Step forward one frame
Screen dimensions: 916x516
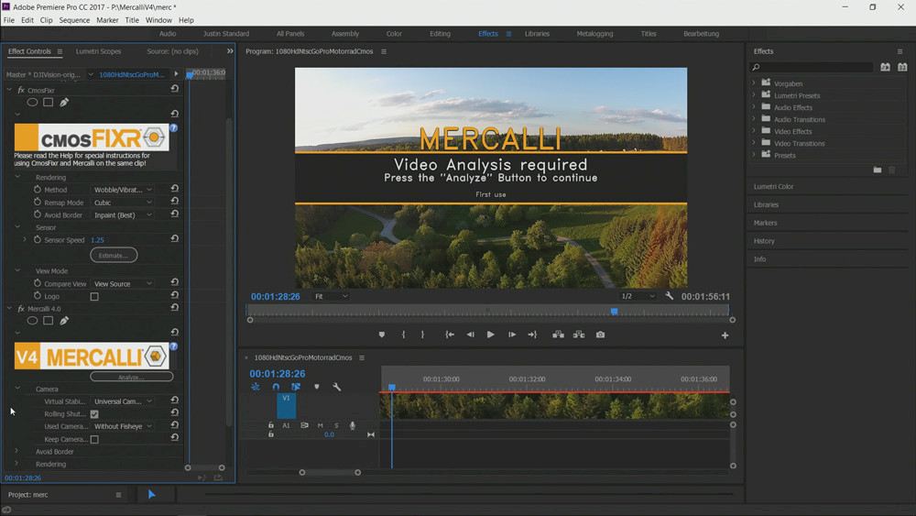[x=512, y=335]
